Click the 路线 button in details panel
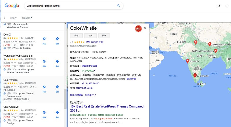Image resolution: width=231 pixels, height=127 pixels. coord(90,36)
